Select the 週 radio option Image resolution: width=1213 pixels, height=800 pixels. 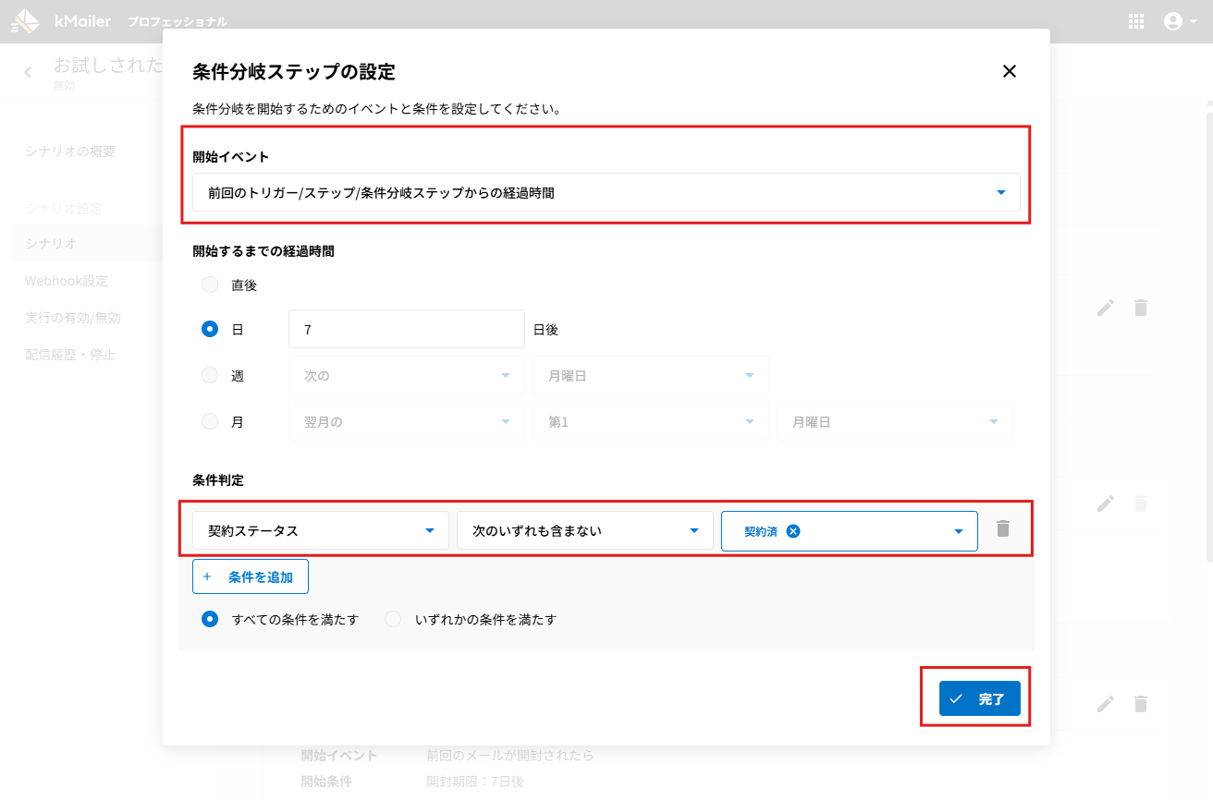point(210,376)
